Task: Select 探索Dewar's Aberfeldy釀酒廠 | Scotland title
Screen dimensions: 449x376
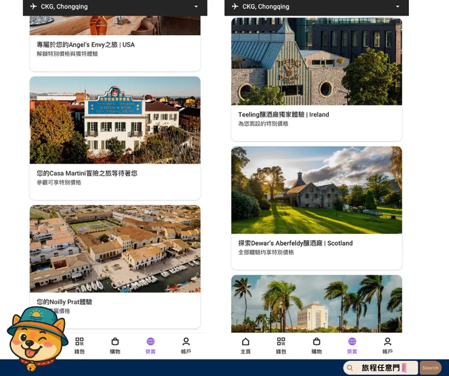Action: (x=295, y=243)
